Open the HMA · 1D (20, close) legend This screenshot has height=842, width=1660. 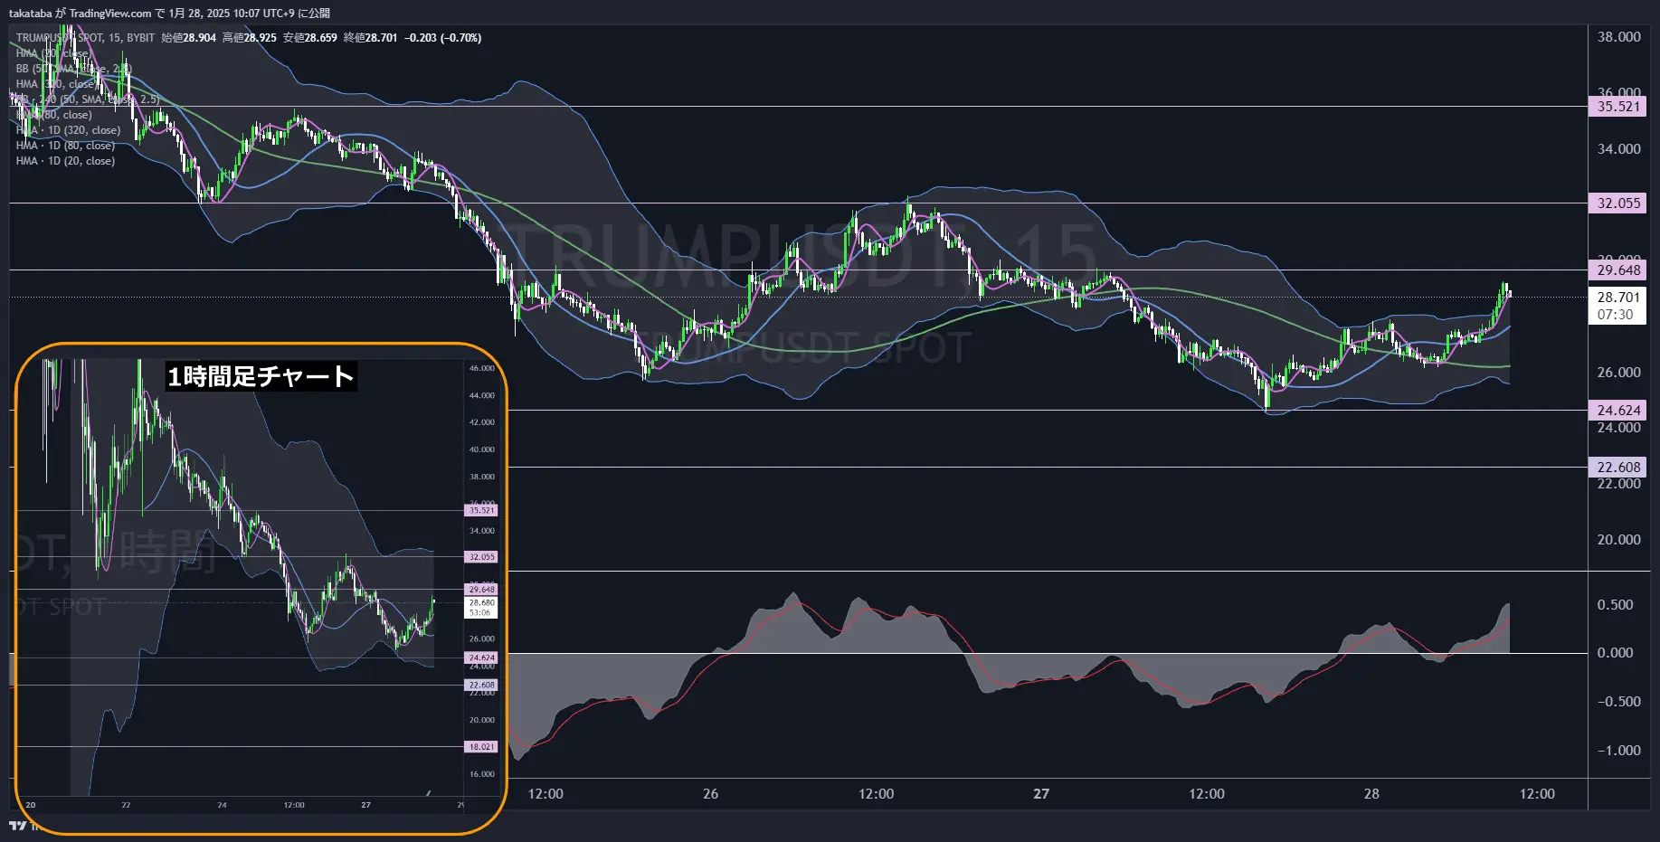click(x=65, y=161)
